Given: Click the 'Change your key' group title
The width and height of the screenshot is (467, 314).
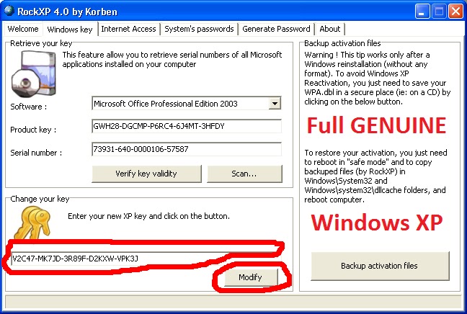Looking at the screenshot, I should [x=40, y=199].
